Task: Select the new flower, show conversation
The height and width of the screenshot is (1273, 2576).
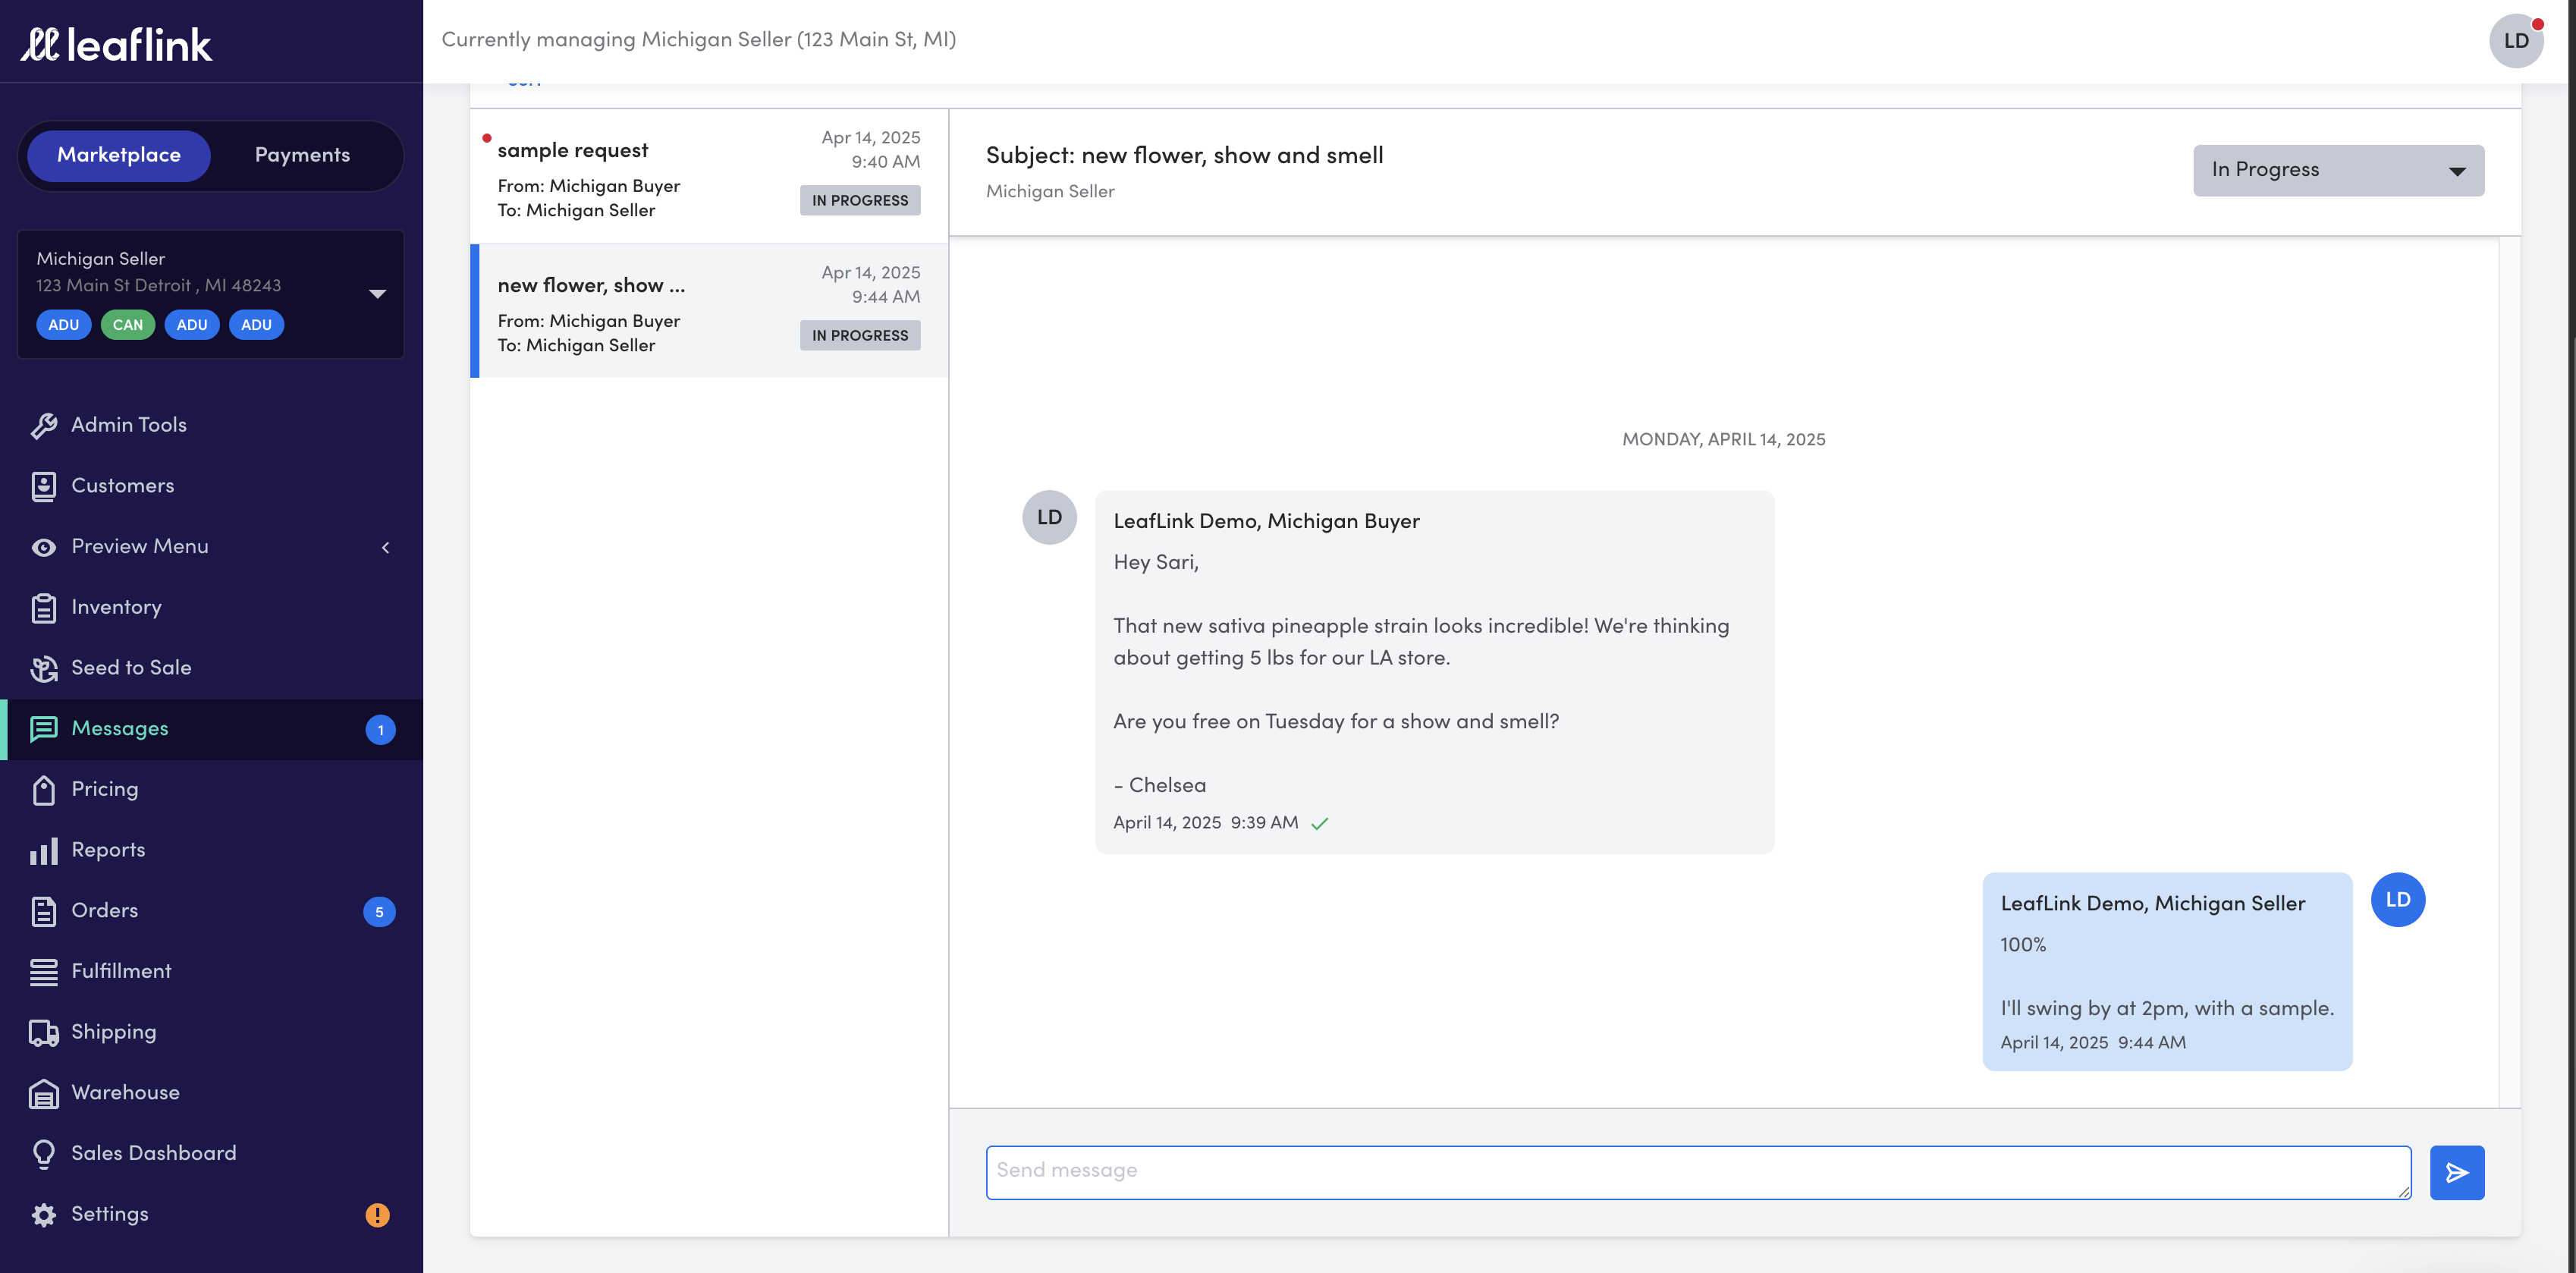Action: point(709,310)
